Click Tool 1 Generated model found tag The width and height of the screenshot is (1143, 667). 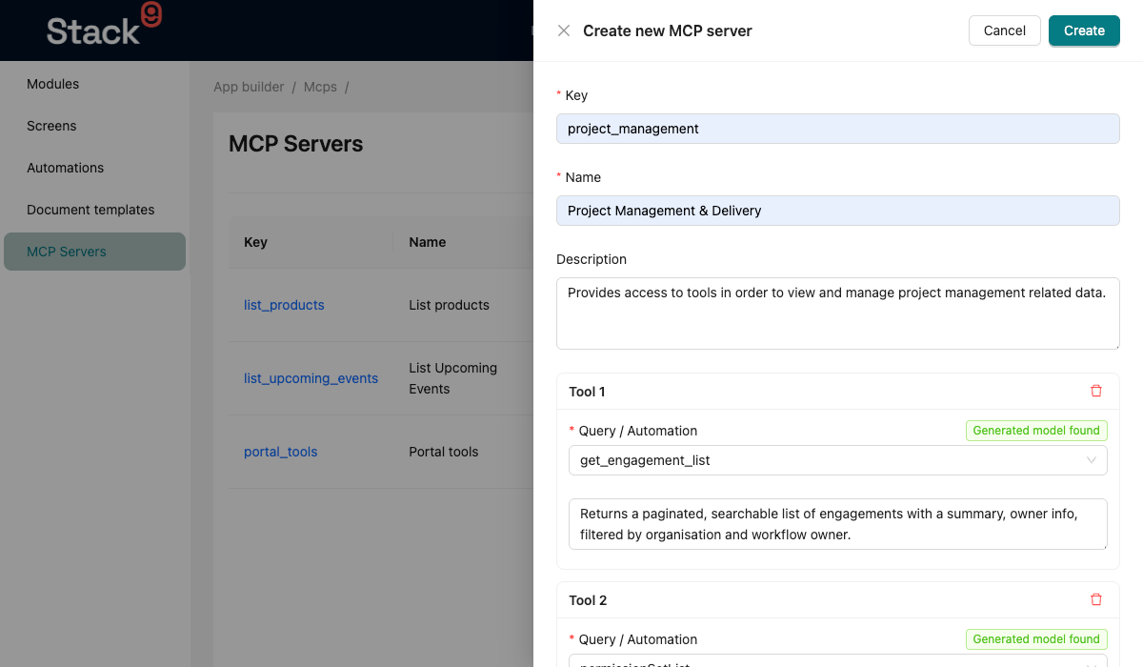coord(1036,431)
